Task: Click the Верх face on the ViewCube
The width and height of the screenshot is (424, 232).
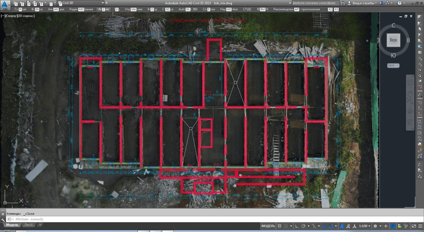Action: 393,40
